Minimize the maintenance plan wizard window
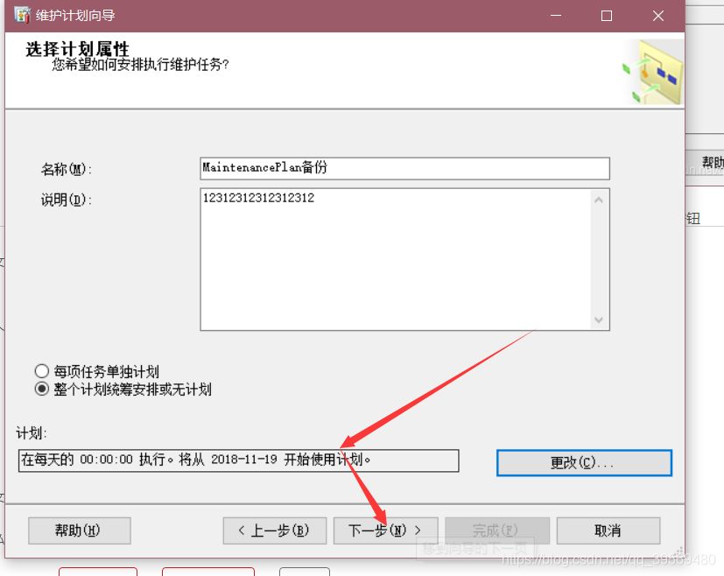Screen dimensions: 724x576 click(x=555, y=15)
